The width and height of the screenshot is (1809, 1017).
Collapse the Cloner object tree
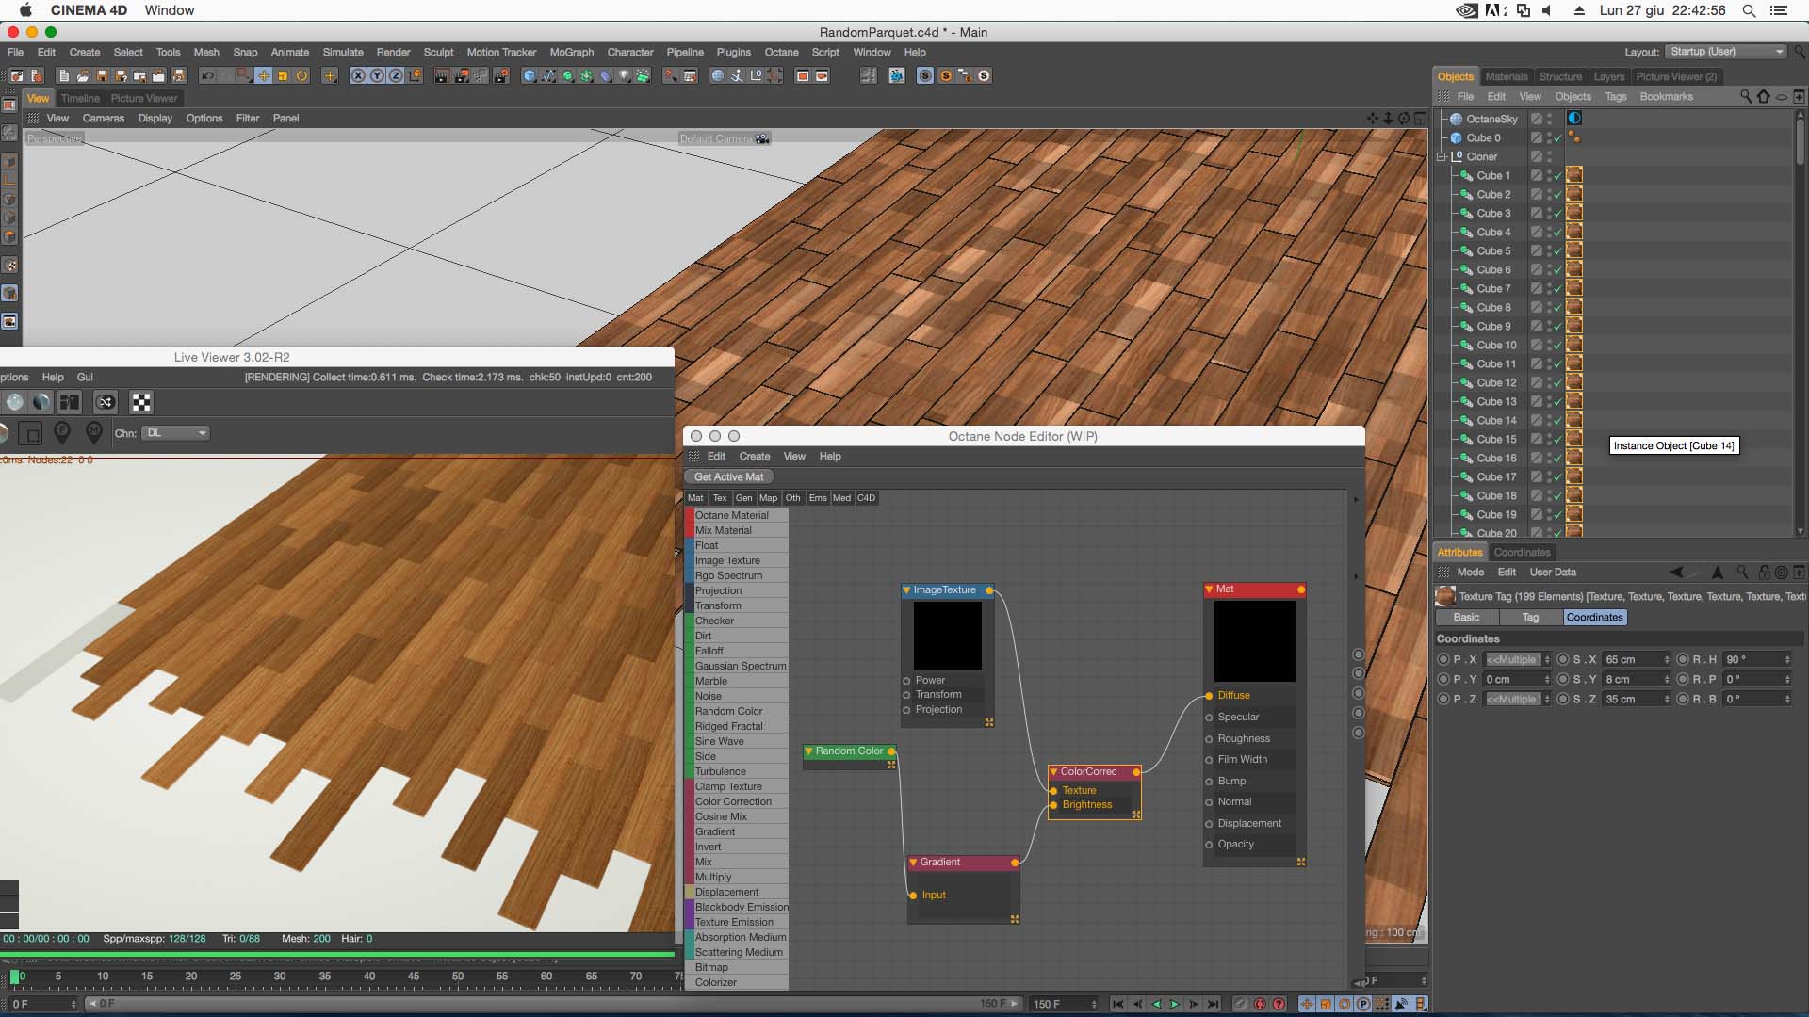tap(1442, 156)
